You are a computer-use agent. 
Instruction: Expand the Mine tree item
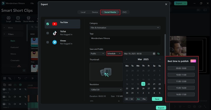(4, 28)
